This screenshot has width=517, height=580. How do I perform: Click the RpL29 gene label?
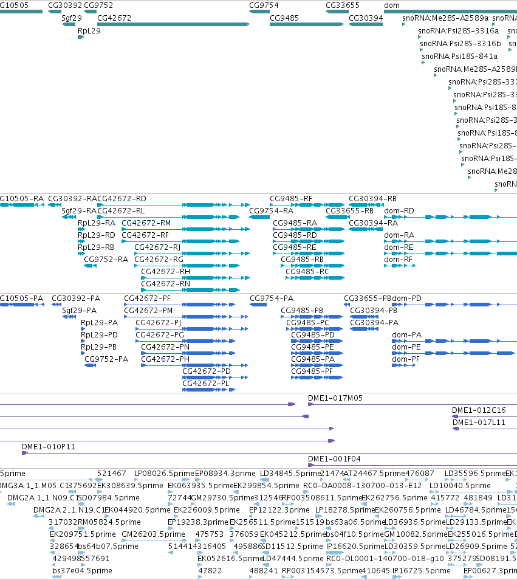tap(89, 30)
